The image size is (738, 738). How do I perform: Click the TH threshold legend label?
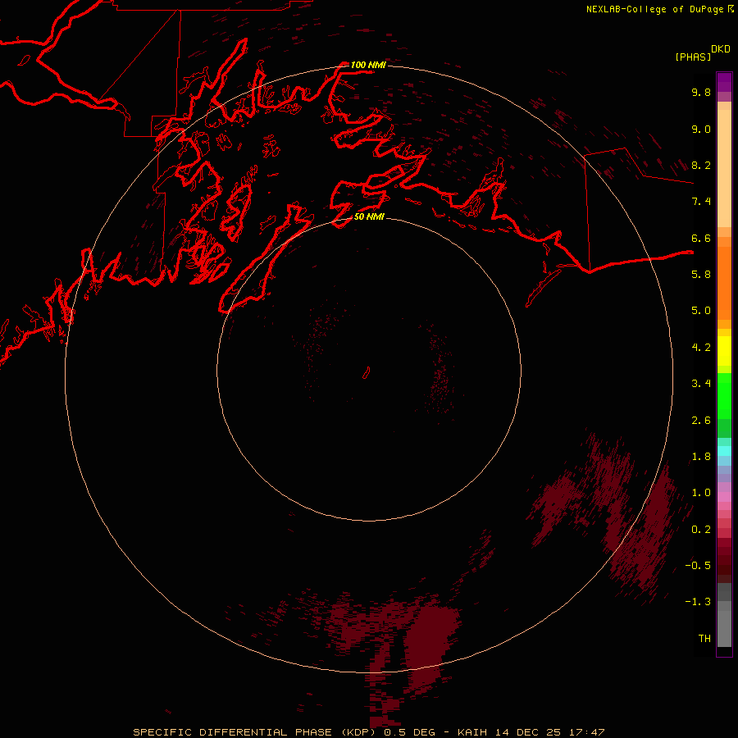point(704,639)
